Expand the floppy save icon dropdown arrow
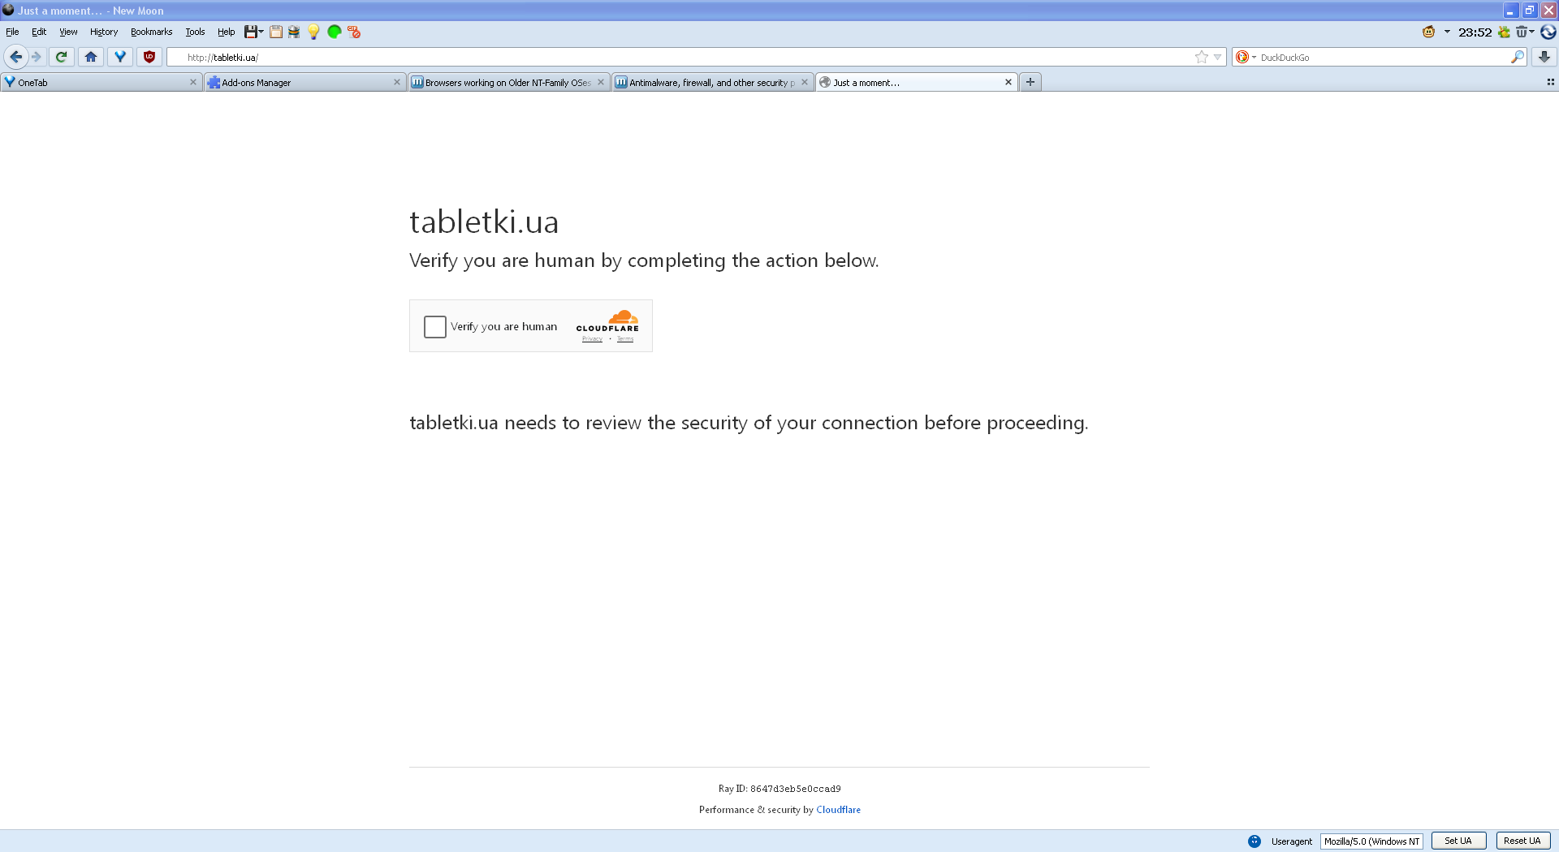 261,32
